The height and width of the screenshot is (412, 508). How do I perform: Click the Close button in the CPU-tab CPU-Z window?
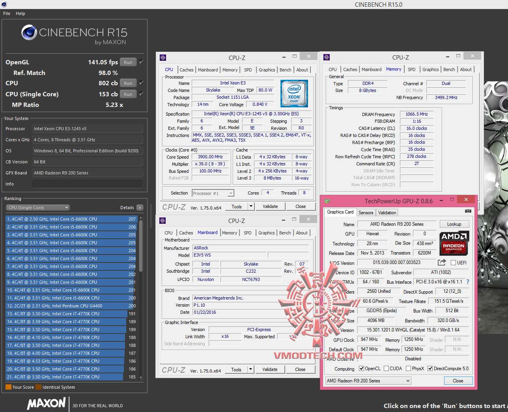301,206
